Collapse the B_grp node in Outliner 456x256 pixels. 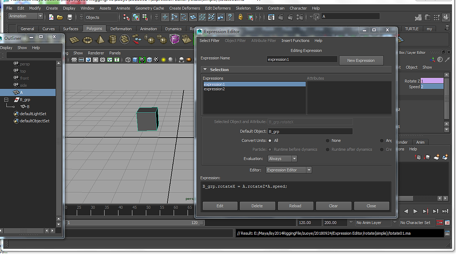click(6, 100)
